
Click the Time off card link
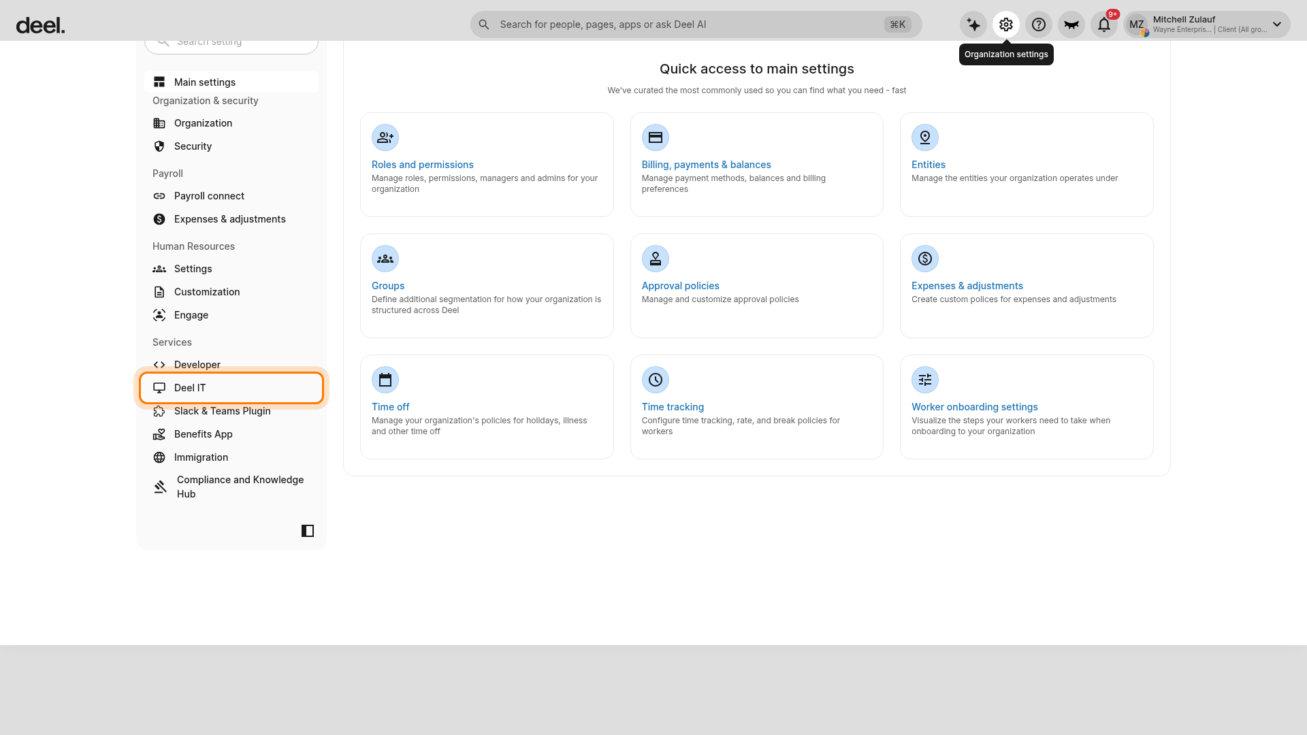[391, 407]
